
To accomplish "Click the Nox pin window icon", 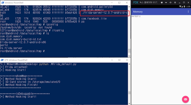I will coord(170,2).
